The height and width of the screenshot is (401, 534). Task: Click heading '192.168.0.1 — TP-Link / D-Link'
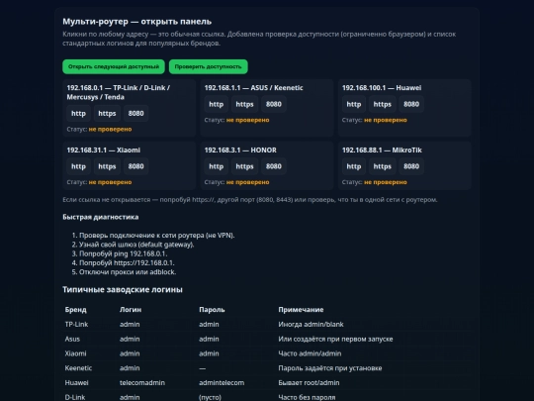coord(119,92)
